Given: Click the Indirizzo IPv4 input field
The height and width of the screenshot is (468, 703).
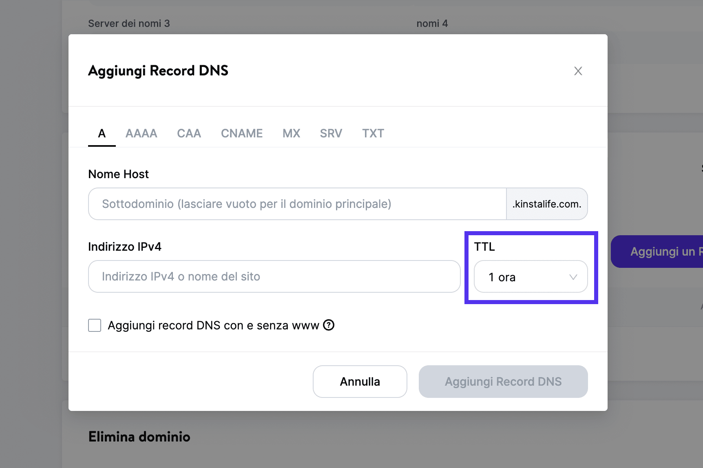Looking at the screenshot, I should [274, 276].
